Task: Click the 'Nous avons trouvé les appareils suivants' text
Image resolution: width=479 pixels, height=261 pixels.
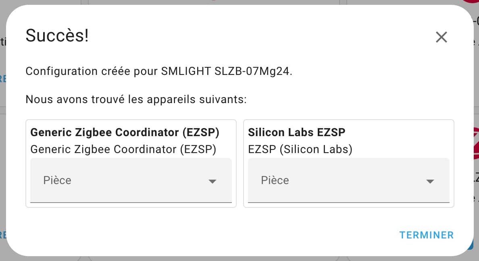Action: (x=136, y=99)
